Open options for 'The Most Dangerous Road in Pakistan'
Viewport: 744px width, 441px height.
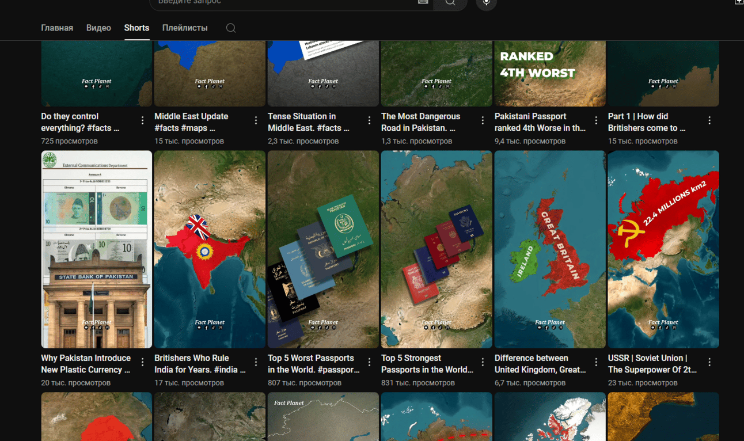click(x=483, y=120)
